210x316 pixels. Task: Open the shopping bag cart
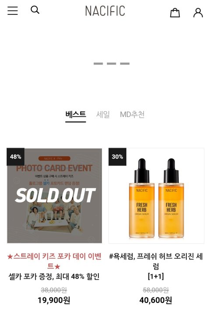pos(175,13)
